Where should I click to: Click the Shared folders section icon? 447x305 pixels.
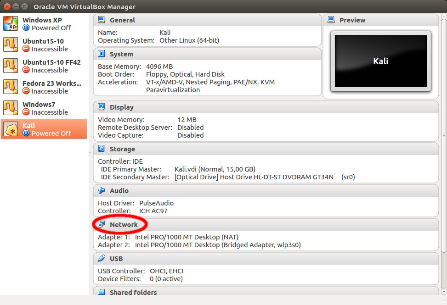101,292
